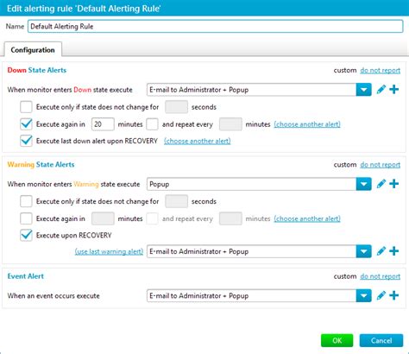Add new Event Alert plus icon
409x354 pixels.
tap(394, 295)
